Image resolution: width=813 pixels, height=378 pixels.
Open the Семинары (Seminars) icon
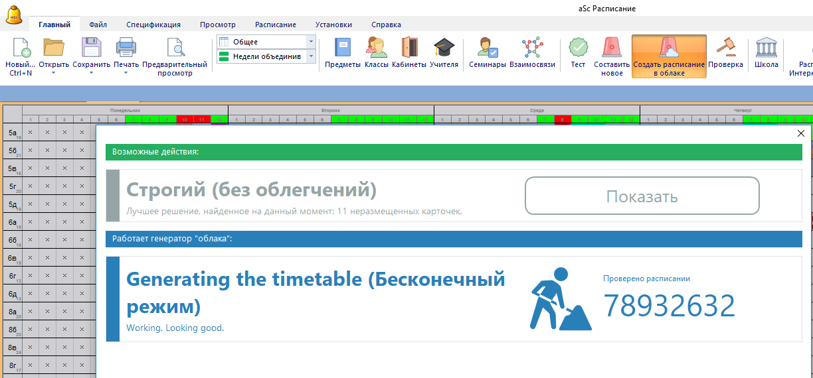487,48
